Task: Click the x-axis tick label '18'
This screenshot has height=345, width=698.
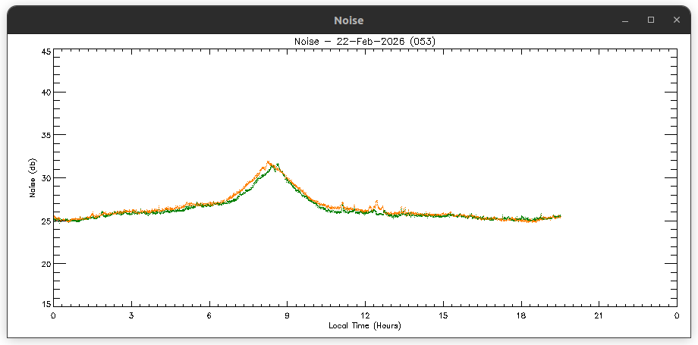Action: coord(520,315)
